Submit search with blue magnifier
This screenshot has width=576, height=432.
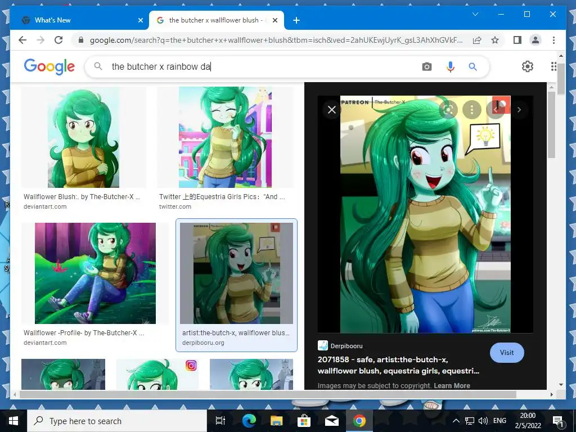point(472,66)
